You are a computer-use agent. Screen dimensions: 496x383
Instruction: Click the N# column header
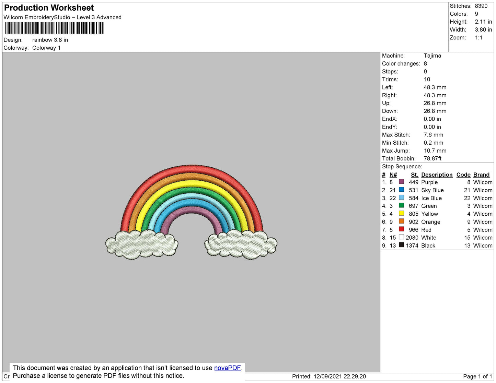click(393, 175)
